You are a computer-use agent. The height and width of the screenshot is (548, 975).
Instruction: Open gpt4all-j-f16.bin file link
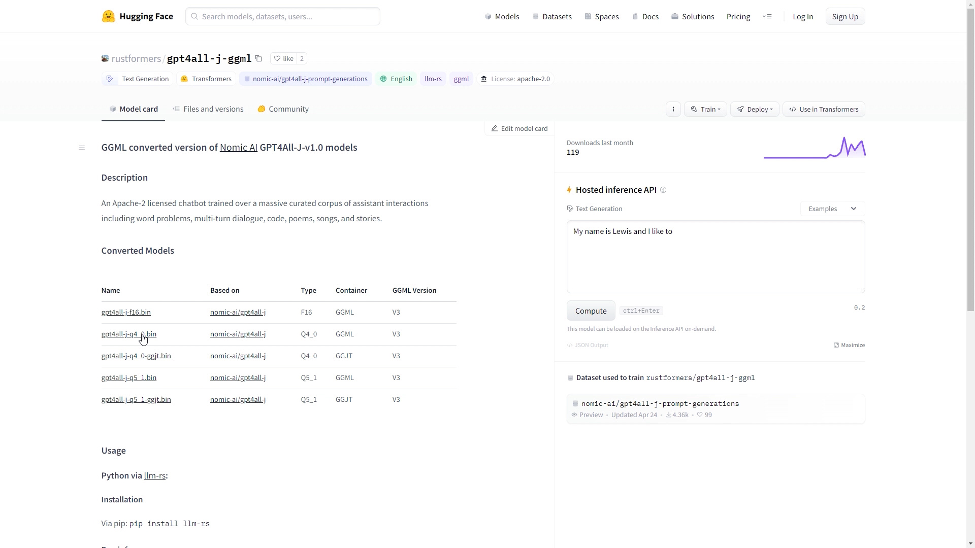coord(126,313)
